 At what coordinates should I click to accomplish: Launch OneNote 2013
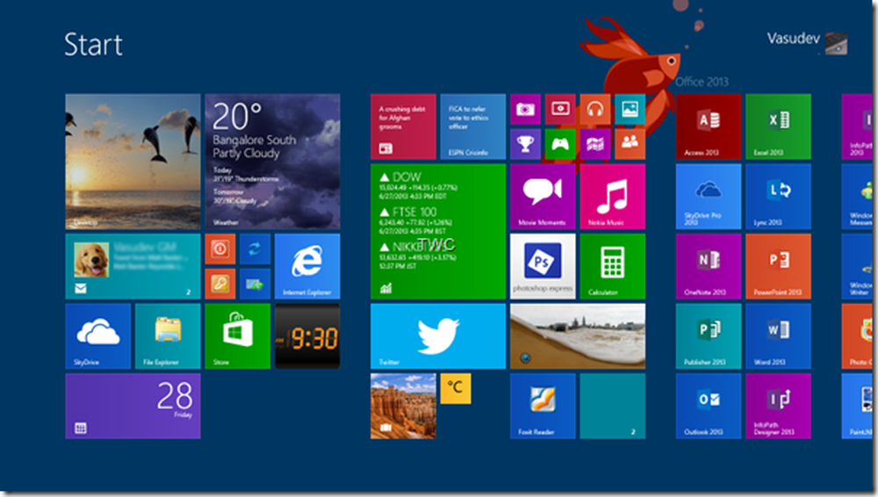(x=709, y=266)
